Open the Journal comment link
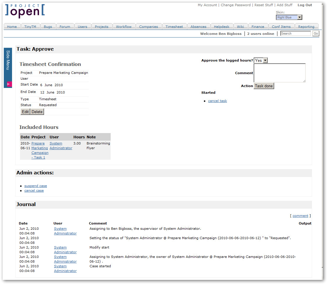327x284 pixels. point(300,216)
